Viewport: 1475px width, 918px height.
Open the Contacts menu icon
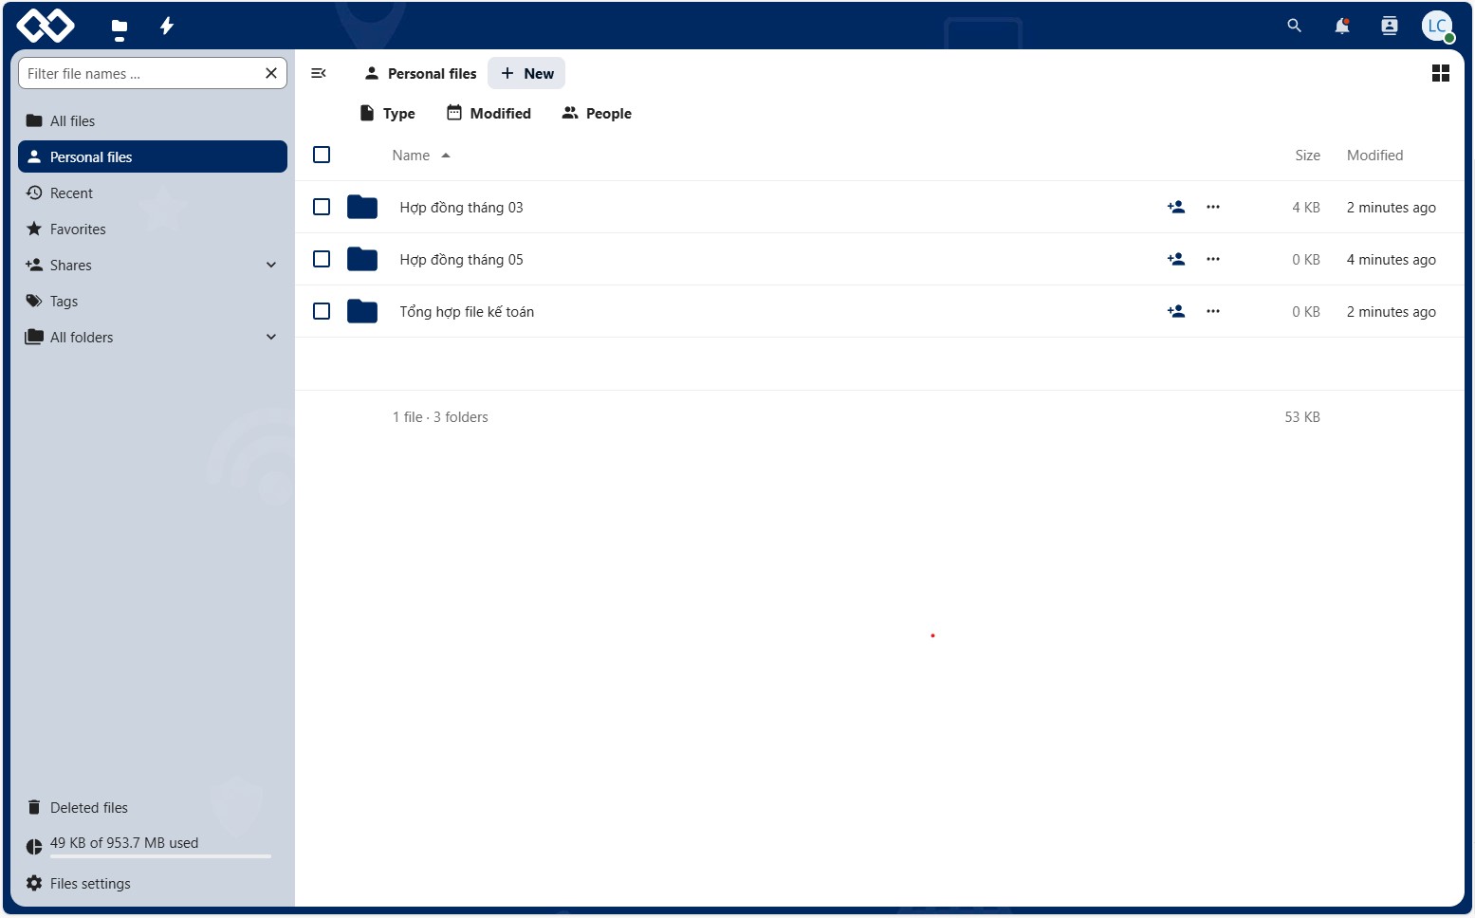point(1389,26)
